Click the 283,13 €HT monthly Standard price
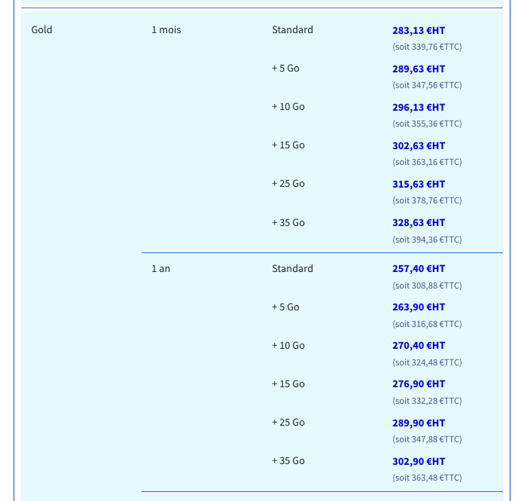 tap(418, 31)
